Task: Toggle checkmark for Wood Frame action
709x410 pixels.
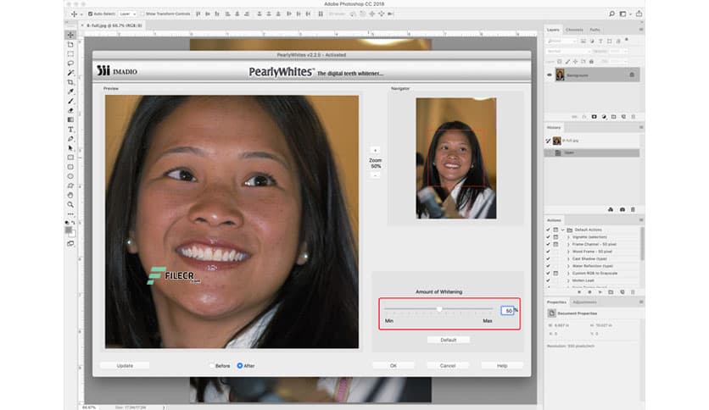Action: (x=548, y=252)
